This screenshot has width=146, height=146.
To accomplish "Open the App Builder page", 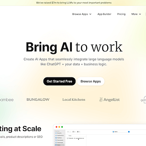I will coord(104,14).
